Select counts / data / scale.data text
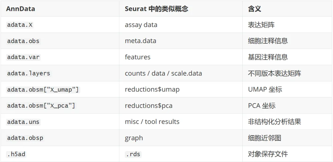Screen dimensions: 333x162 163,73
